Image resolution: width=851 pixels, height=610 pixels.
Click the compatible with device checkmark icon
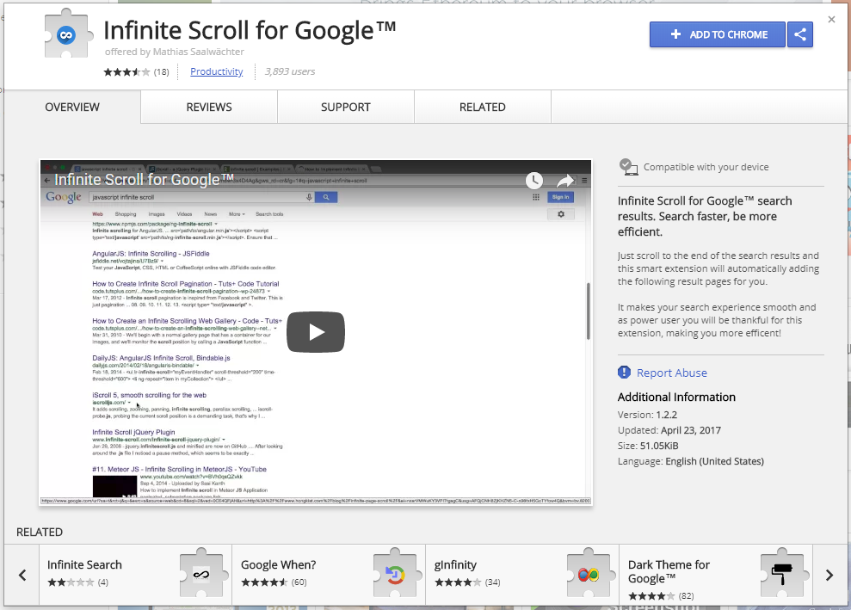click(626, 166)
